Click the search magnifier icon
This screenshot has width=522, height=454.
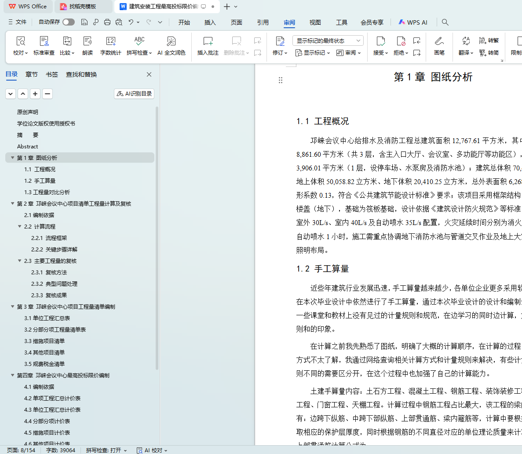click(x=445, y=22)
